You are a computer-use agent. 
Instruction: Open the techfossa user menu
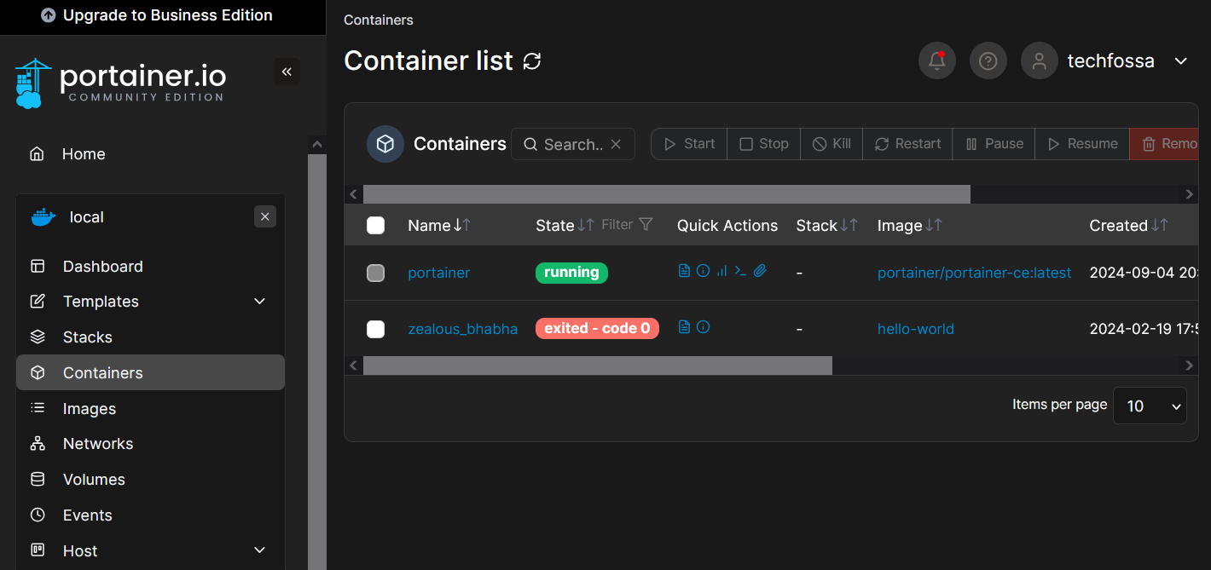pos(1180,61)
